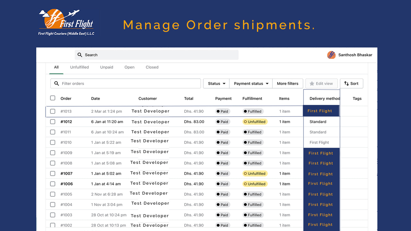Click the search magnifier icon in the top bar
The image size is (411, 231).
click(80, 55)
